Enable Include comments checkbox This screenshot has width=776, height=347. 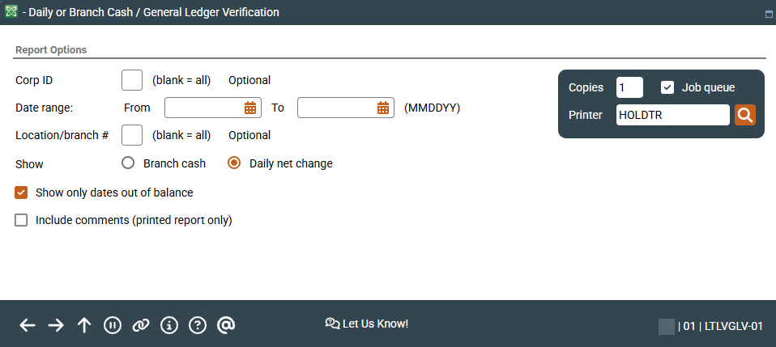pos(22,220)
